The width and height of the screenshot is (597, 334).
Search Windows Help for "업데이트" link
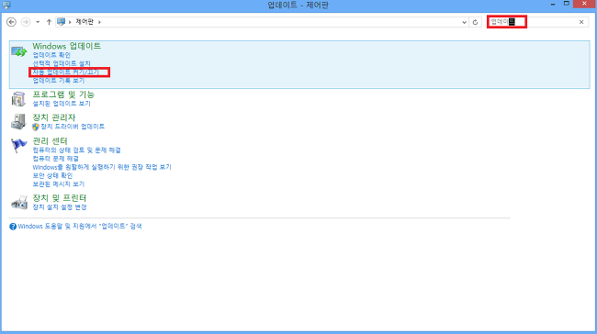80,227
